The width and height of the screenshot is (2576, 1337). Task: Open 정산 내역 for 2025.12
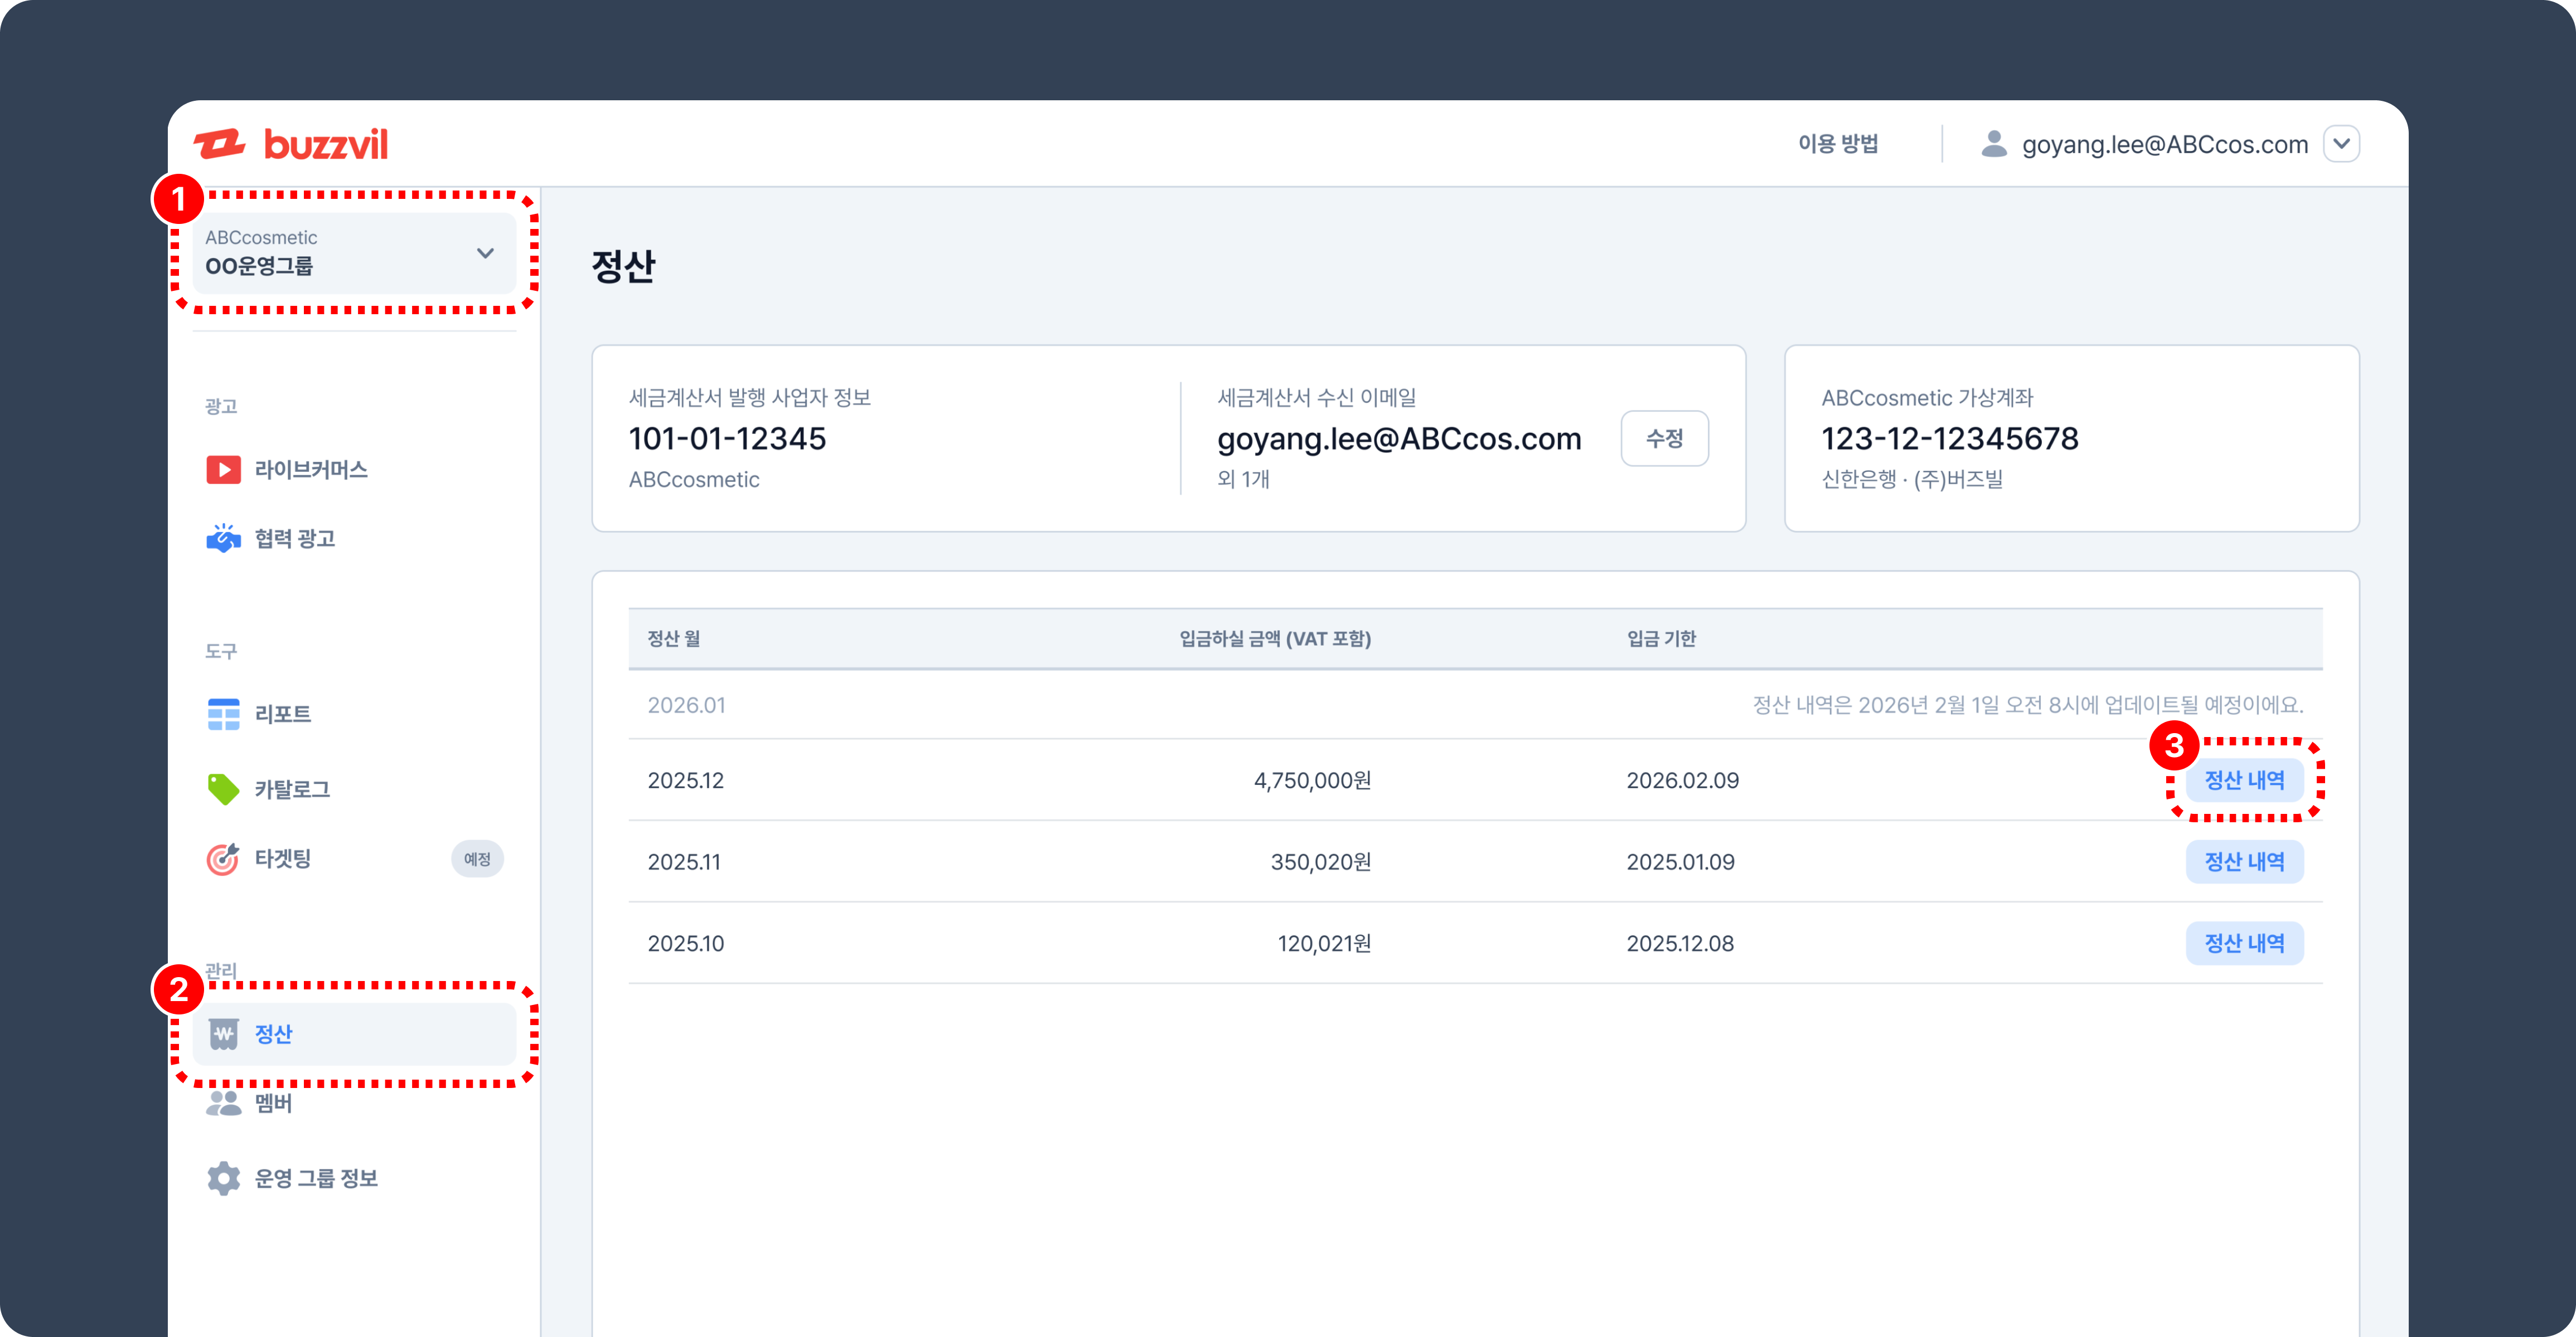pyautogui.click(x=2244, y=780)
